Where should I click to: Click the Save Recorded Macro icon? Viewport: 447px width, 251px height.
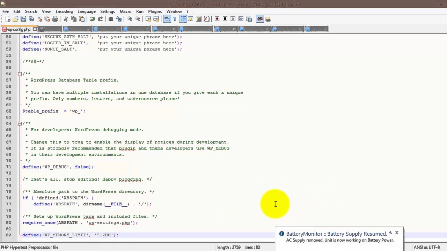point(249,19)
